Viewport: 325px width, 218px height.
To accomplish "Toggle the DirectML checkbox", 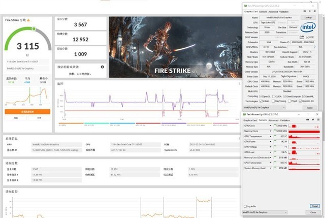I will [x=304, y=97].
